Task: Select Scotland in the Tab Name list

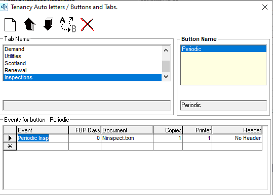Action: tap(83, 63)
